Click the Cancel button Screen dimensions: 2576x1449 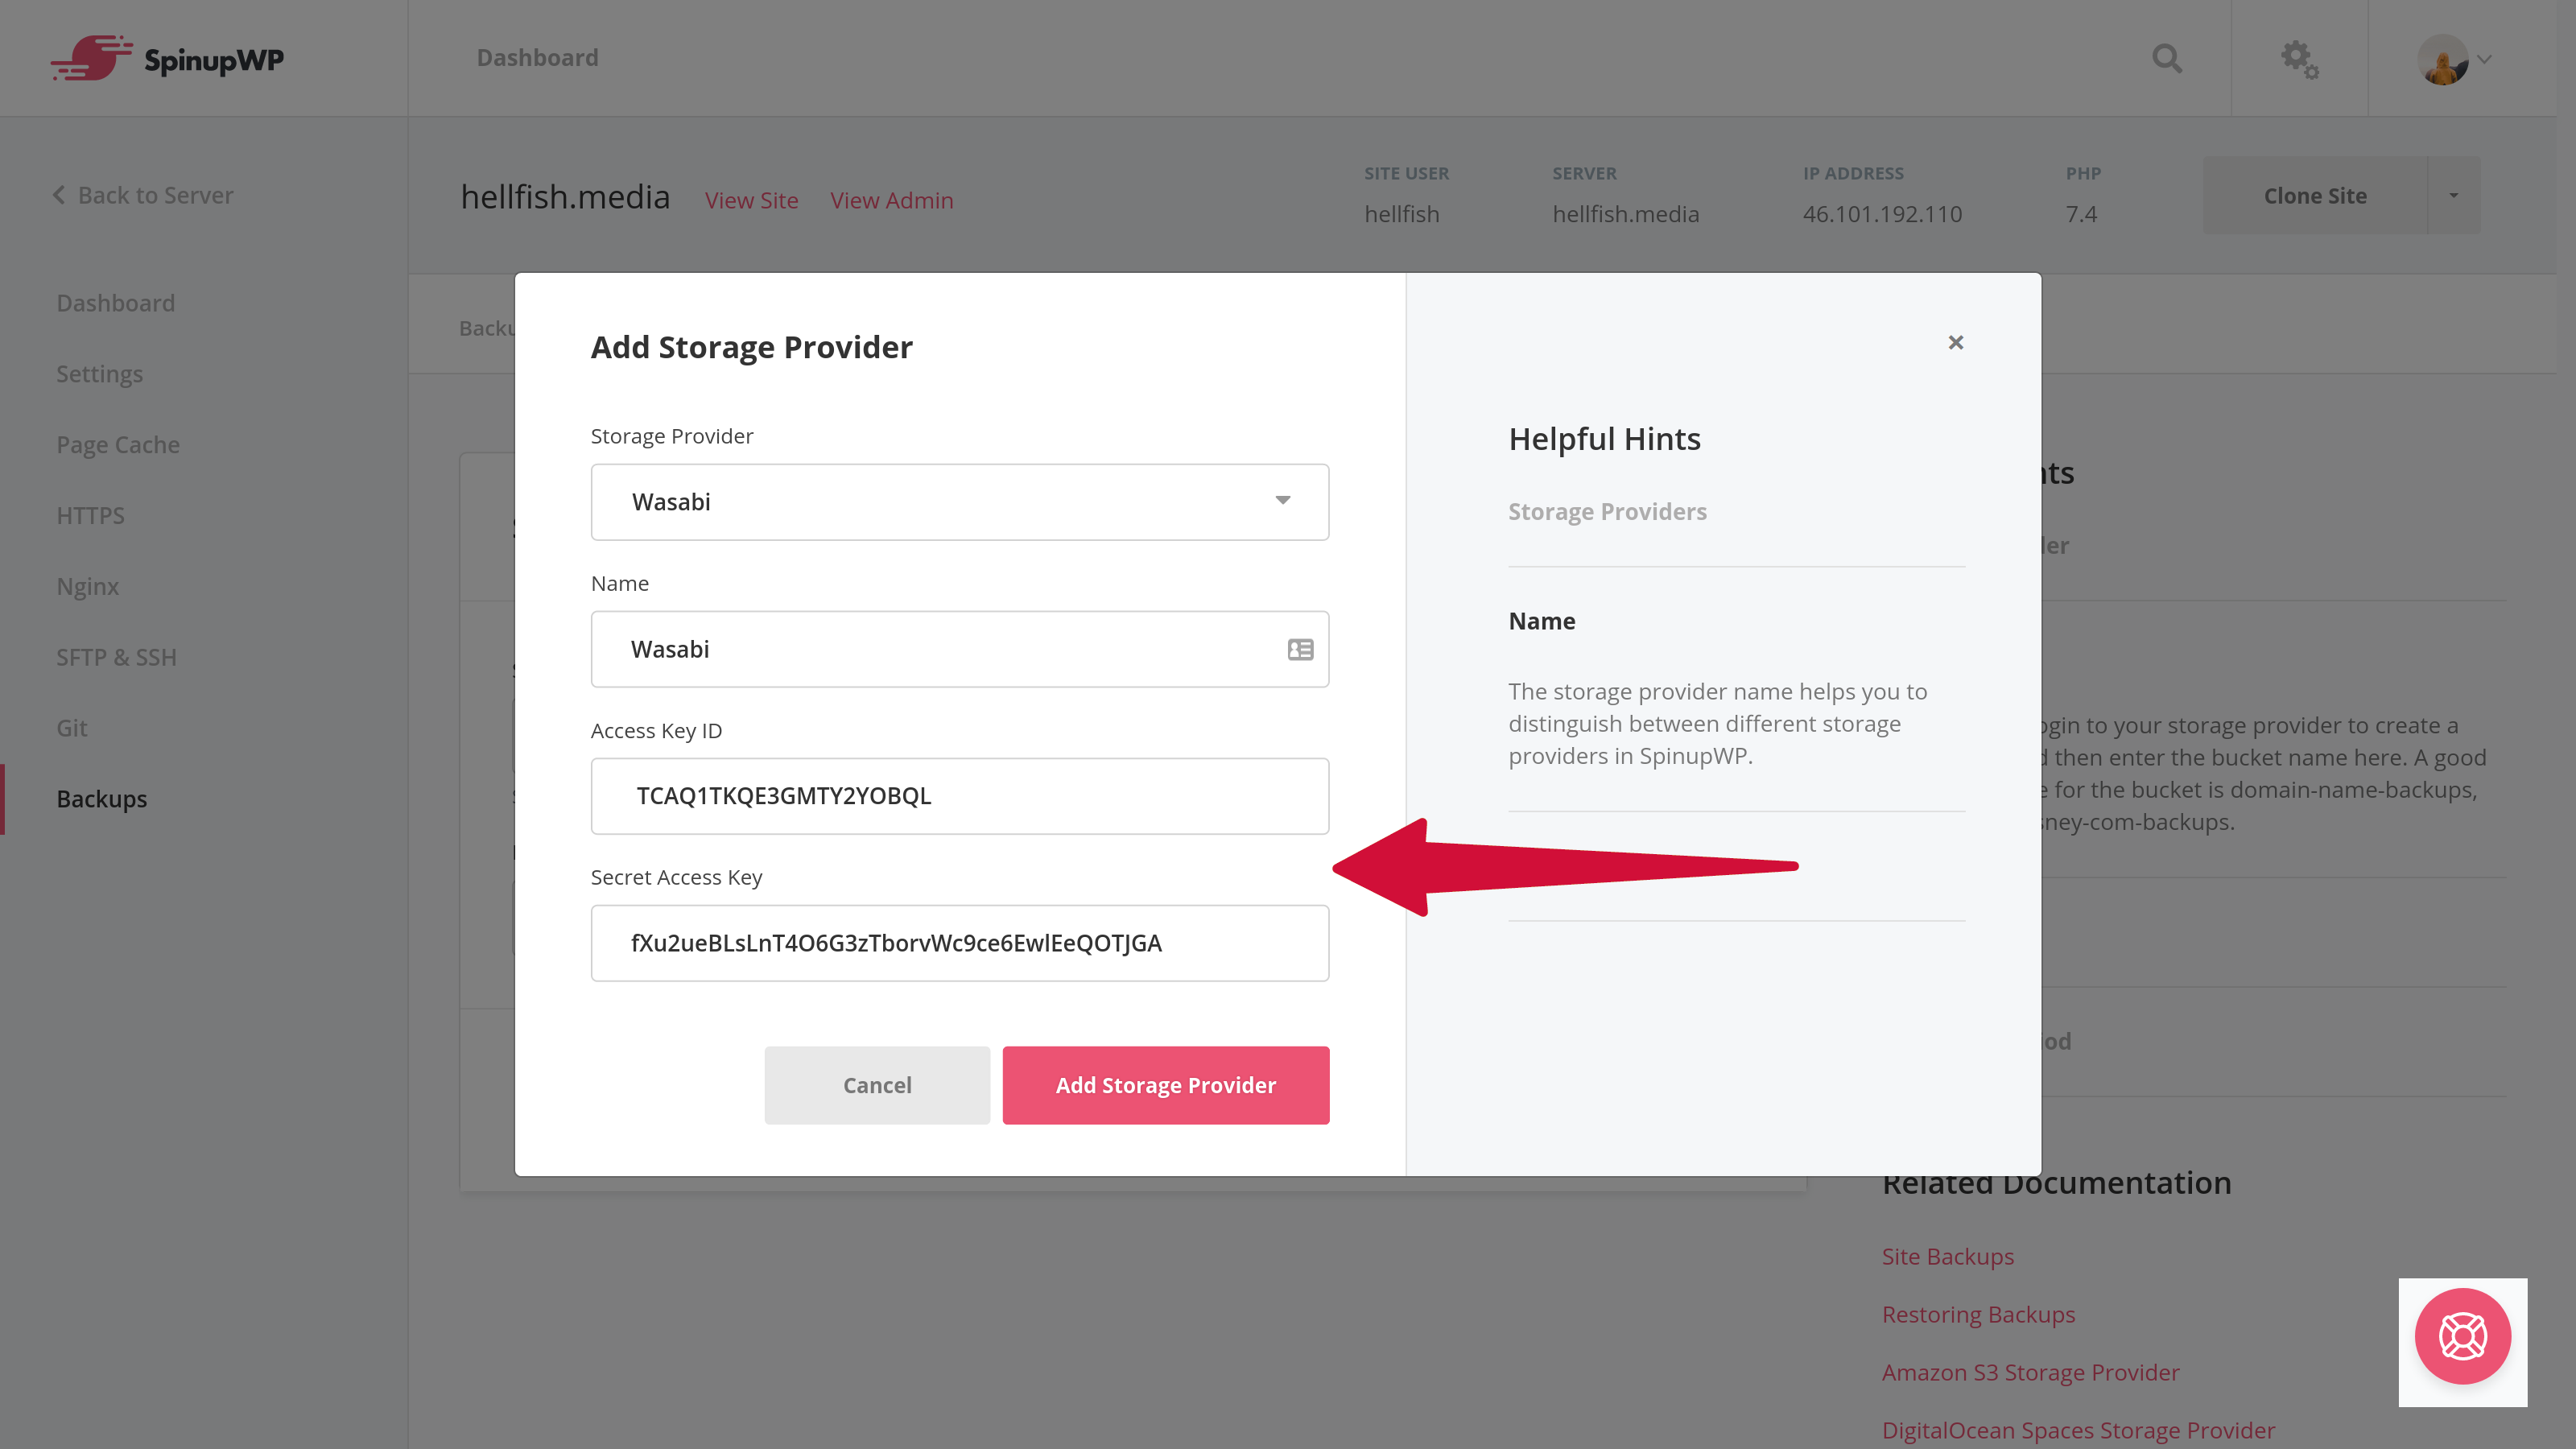pos(877,1084)
